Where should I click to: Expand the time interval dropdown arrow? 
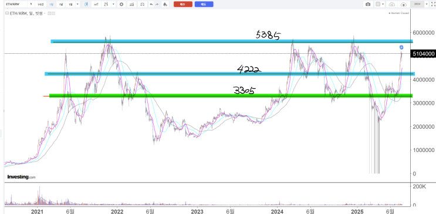[x=77, y=4]
